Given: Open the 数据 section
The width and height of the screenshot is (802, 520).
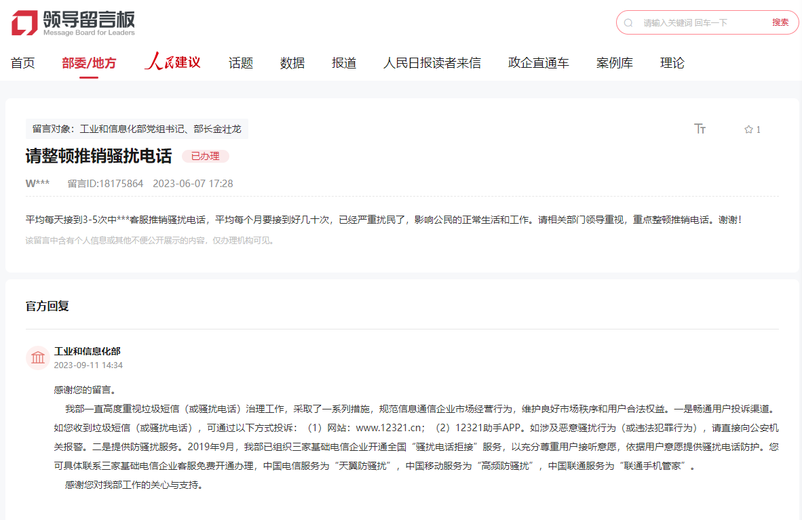Looking at the screenshot, I should point(292,62).
